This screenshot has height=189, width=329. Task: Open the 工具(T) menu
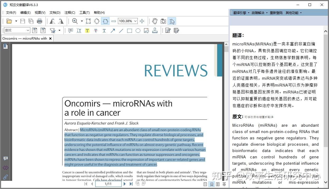(84, 12)
